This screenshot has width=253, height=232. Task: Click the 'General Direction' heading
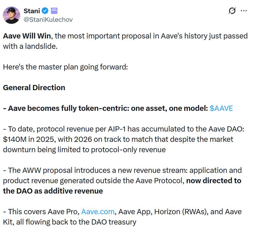tap(34, 87)
